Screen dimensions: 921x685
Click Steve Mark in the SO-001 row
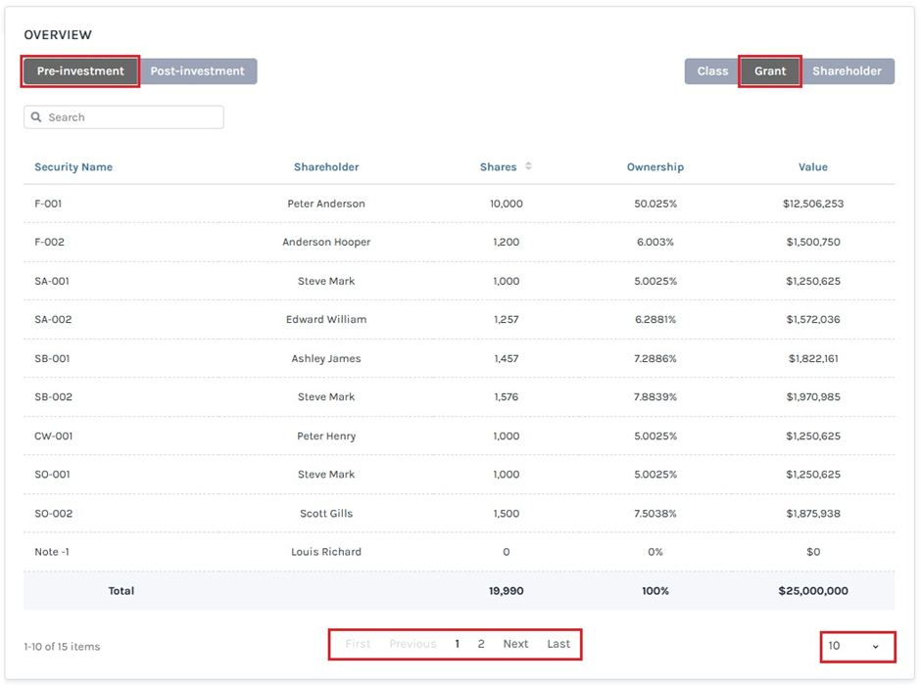pyautogui.click(x=326, y=474)
